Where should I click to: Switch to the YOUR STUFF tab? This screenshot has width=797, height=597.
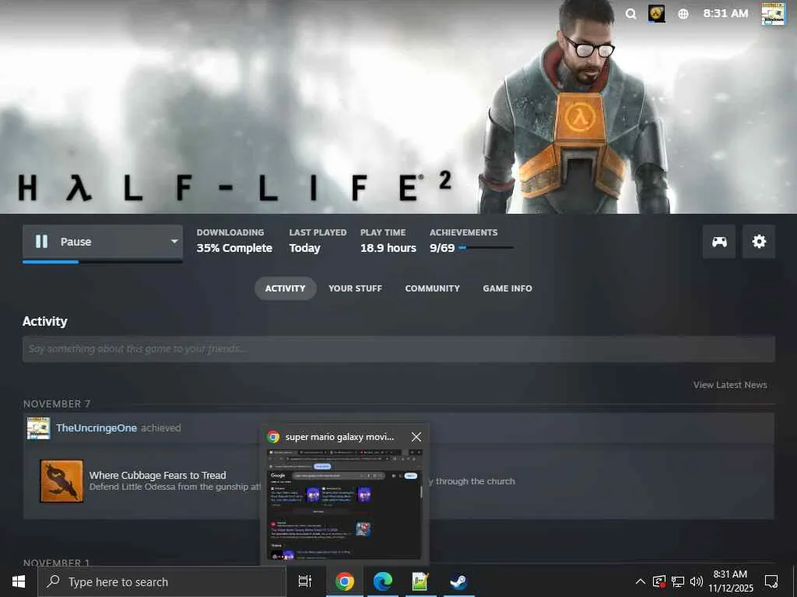(355, 288)
